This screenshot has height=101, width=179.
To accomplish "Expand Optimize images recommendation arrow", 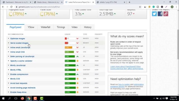I will 8,38.
